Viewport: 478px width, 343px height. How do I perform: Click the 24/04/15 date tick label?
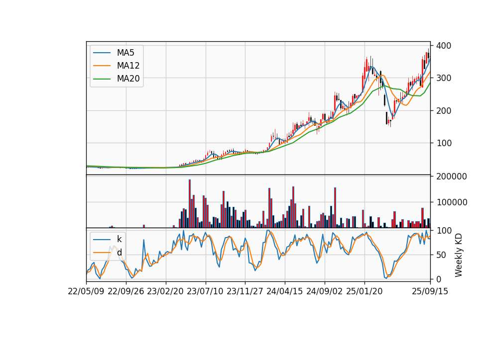point(285,291)
